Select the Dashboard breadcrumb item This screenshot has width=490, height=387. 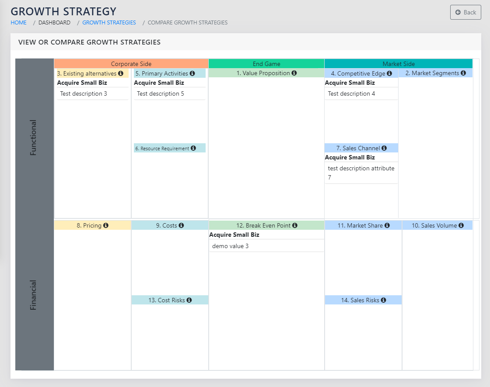[x=54, y=23]
